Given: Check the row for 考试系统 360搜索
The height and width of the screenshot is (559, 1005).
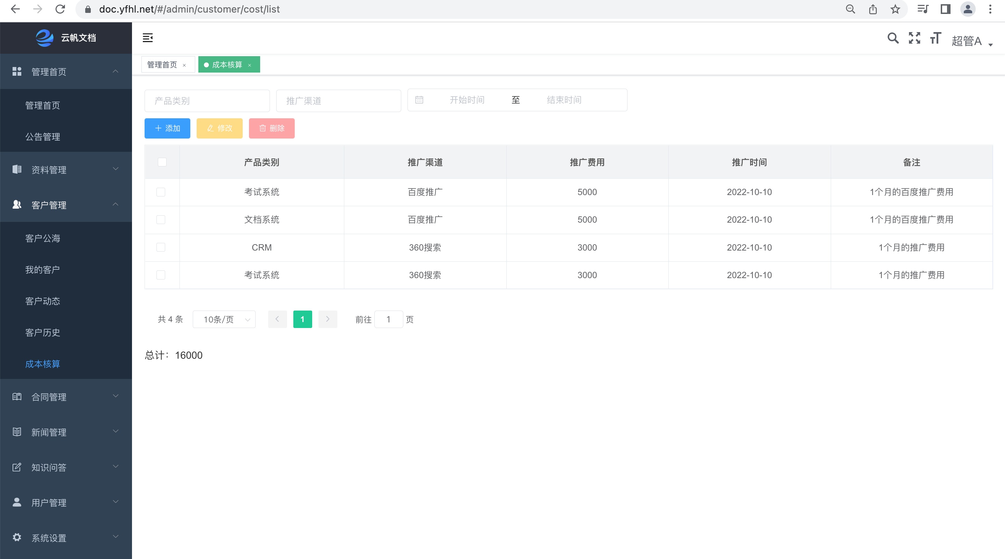Looking at the screenshot, I should tap(161, 275).
